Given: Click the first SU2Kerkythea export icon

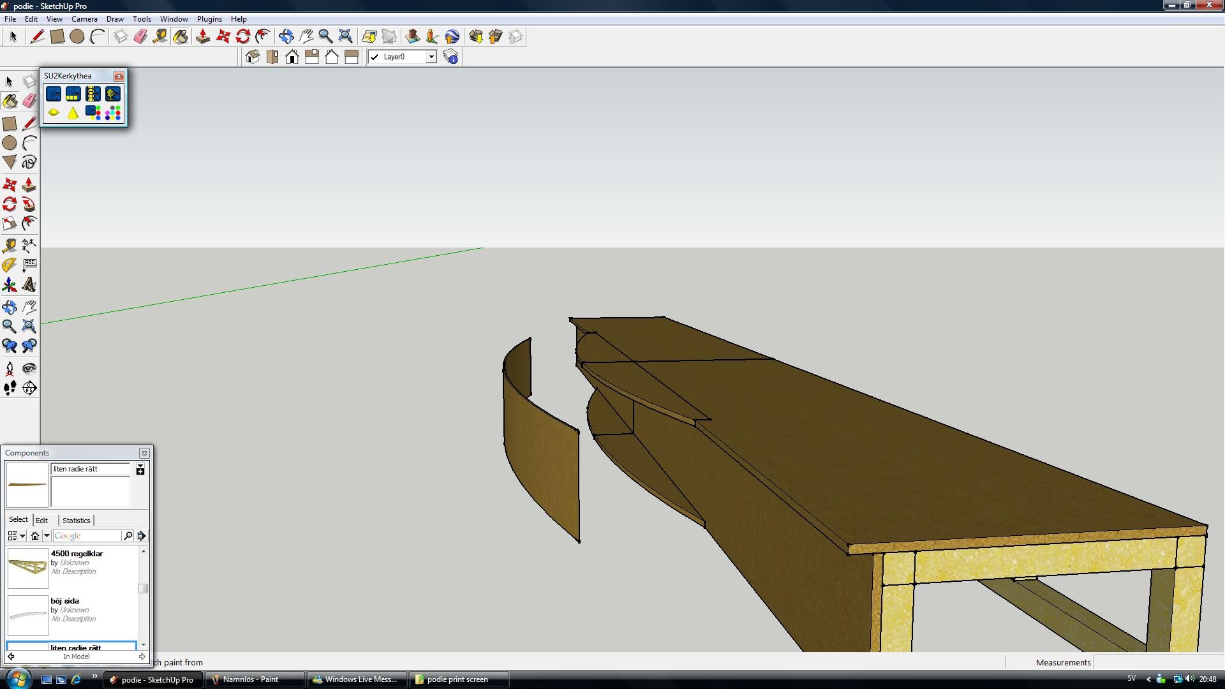Looking at the screenshot, I should tap(54, 94).
